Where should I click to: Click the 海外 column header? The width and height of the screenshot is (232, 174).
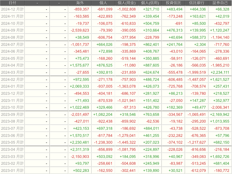pos(80,3)
